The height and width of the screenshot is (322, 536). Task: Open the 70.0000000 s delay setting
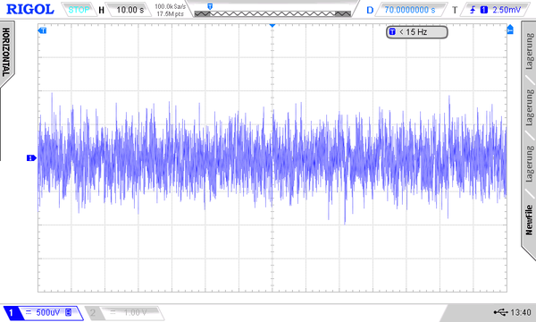point(410,10)
